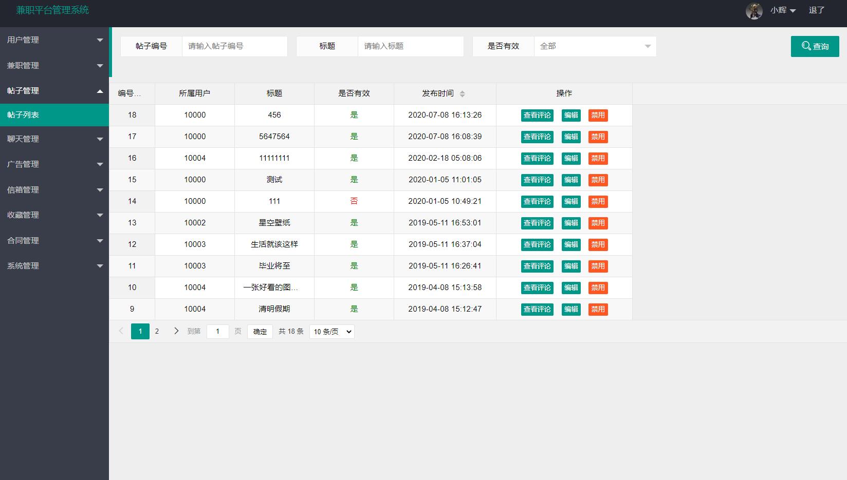Image resolution: width=847 pixels, height=480 pixels.
Task: Click the next page arrow in pagination
Action: pyautogui.click(x=176, y=331)
